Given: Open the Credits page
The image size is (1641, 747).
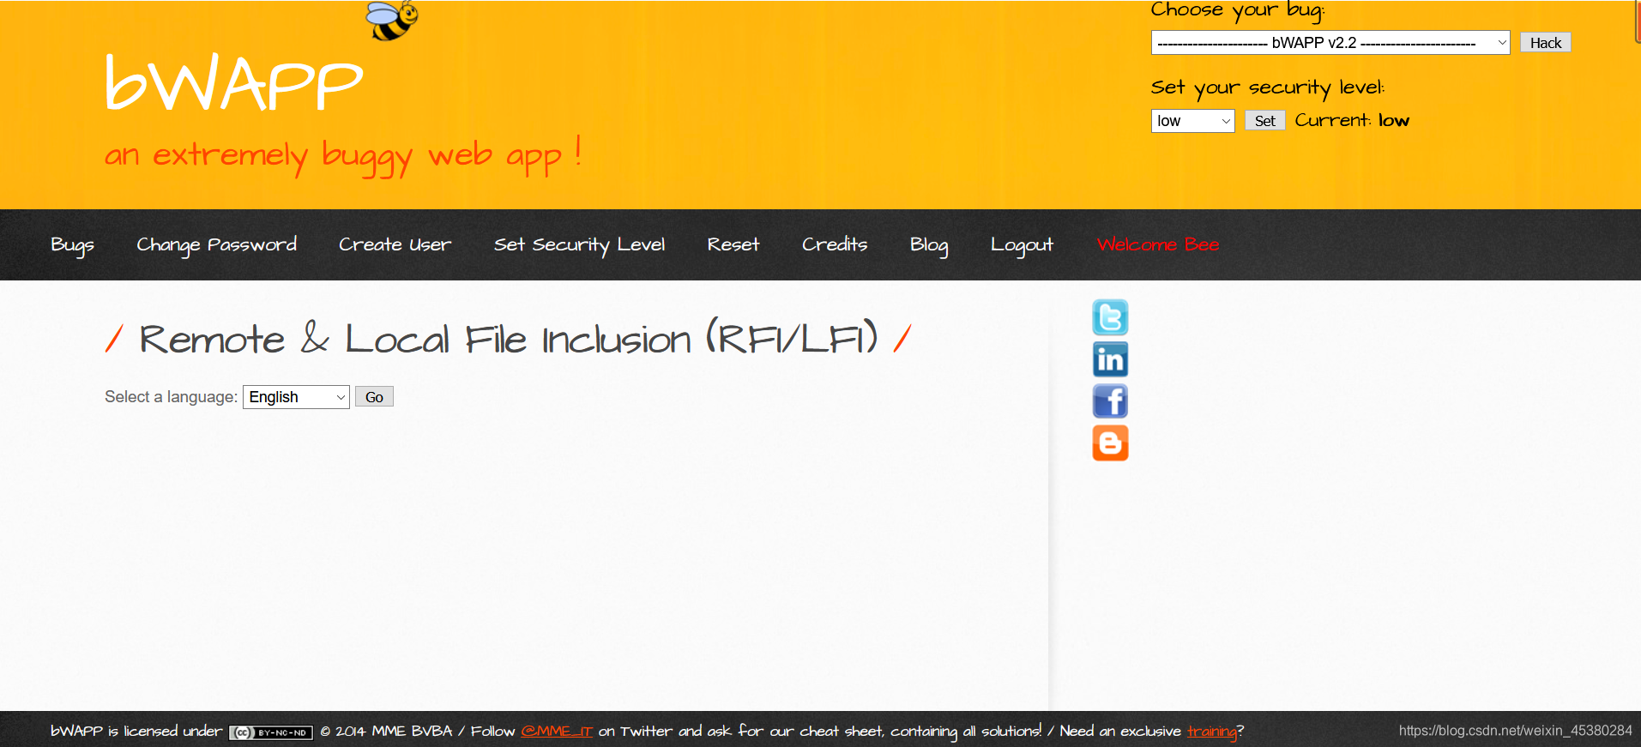Looking at the screenshot, I should click(x=835, y=245).
